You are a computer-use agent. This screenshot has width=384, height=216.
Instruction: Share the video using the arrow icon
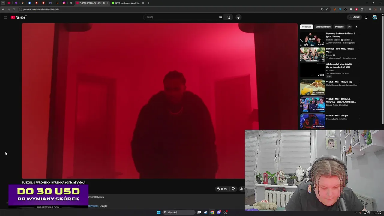242,189
